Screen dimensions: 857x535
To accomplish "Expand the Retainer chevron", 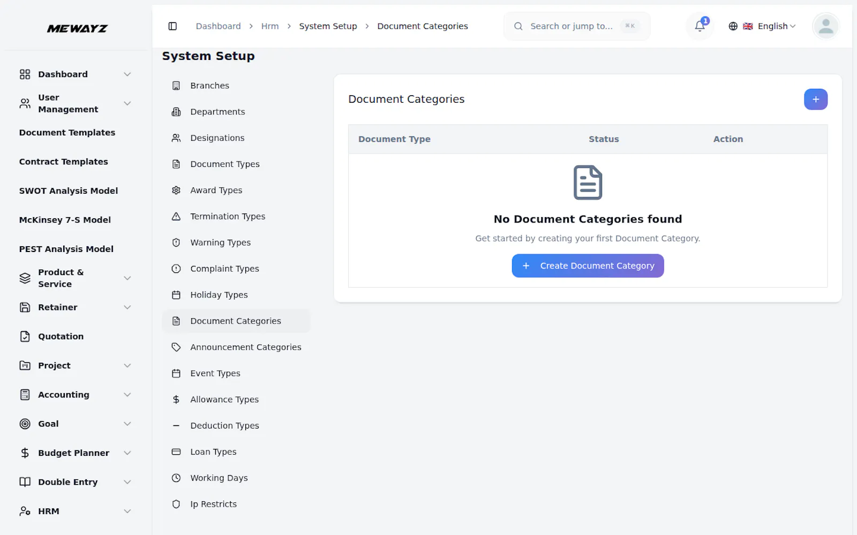I will (x=127, y=307).
